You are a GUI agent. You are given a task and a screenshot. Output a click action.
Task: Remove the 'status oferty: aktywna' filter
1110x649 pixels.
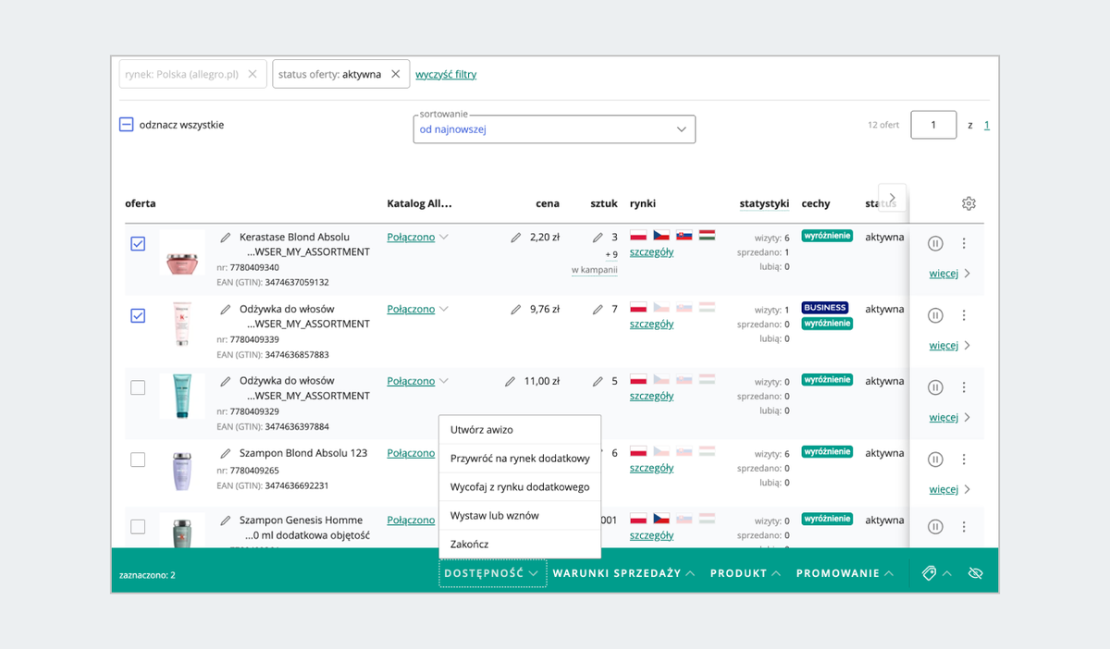click(396, 75)
